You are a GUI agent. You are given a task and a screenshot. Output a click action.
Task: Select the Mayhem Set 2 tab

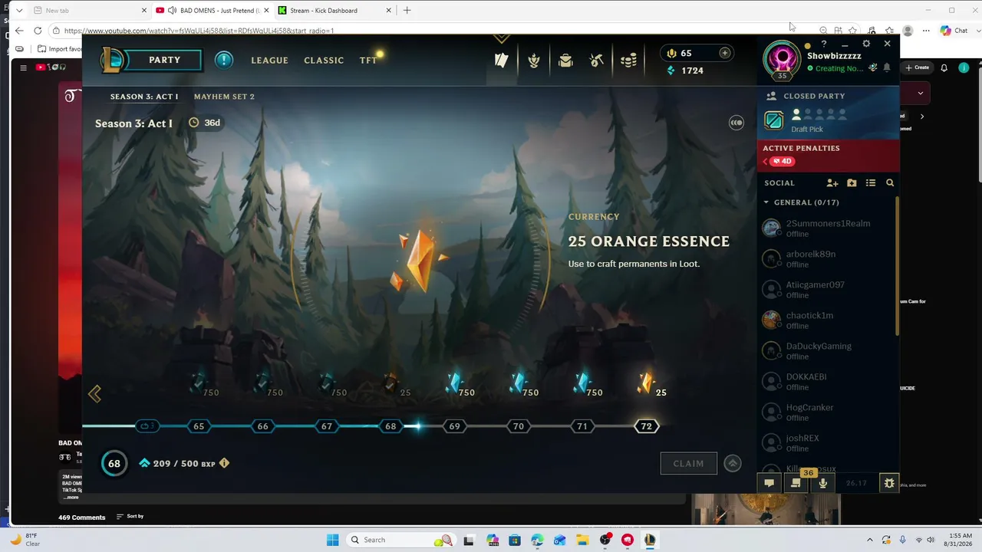click(224, 97)
